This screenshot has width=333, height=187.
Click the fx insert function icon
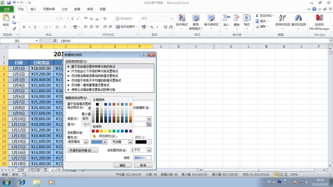55,41
